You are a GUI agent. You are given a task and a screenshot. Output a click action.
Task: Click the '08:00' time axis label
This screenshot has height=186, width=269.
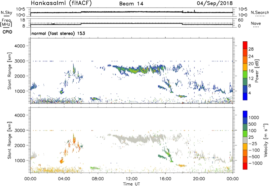[x=98, y=179]
